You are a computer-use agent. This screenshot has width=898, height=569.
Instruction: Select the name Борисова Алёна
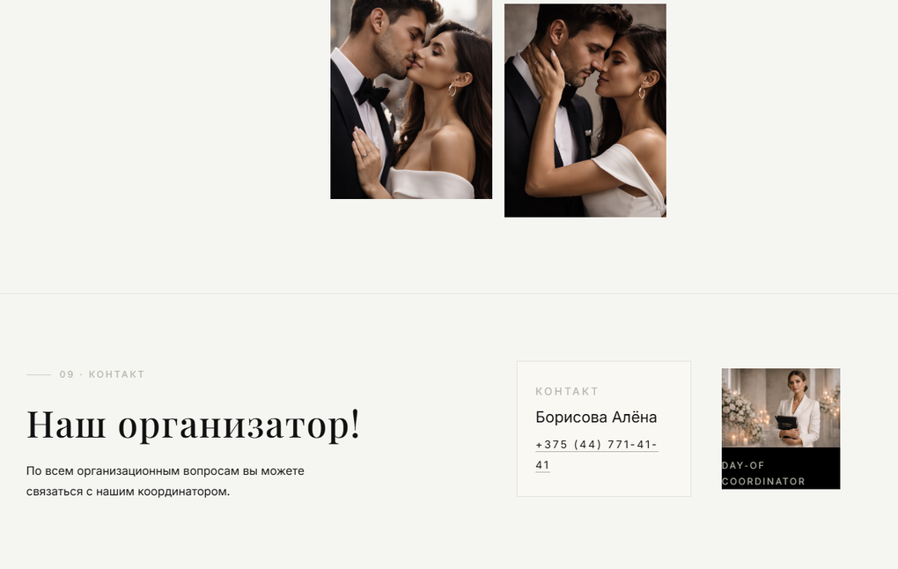coord(596,418)
